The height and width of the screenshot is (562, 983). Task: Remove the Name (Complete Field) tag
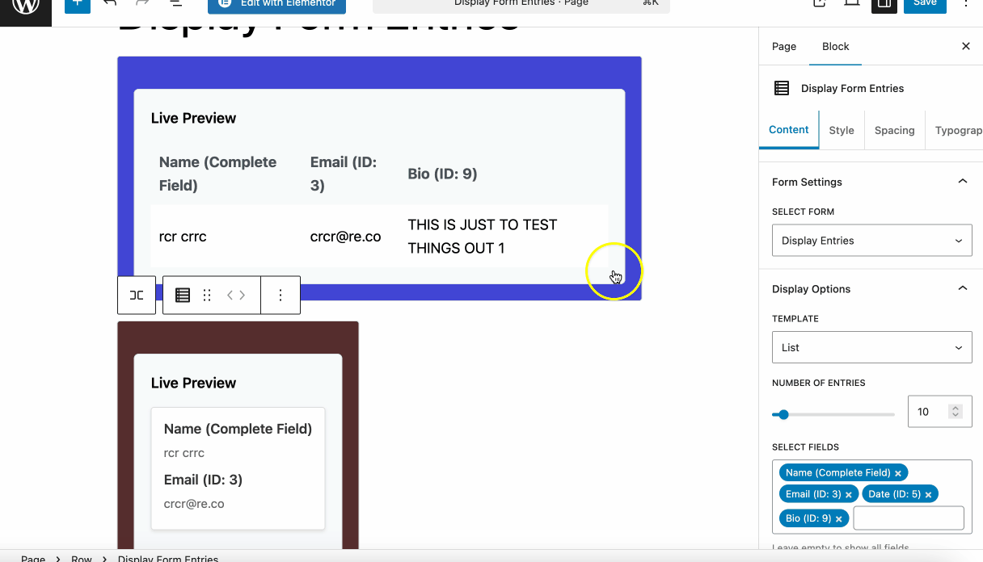(x=898, y=473)
